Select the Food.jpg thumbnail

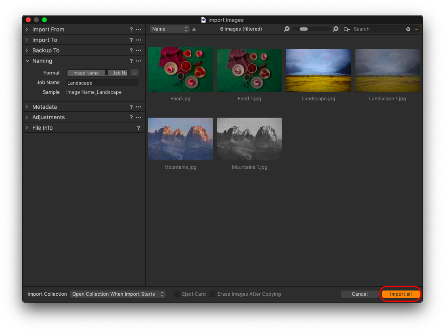coord(181,69)
